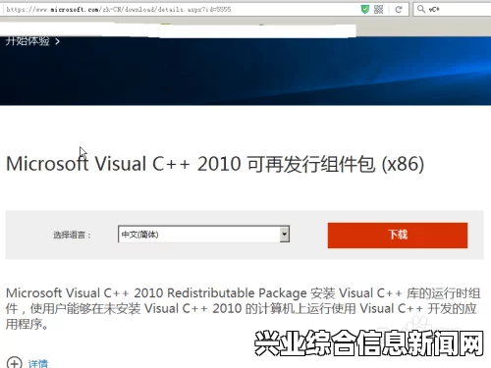The width and height of the screenshot is (491, 368).
Task: Click the Redistributable Package description paragraph
Action: pos(243,308)
